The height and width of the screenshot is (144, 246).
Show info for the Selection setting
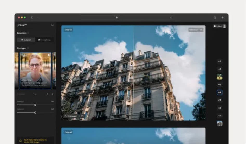click(x=28, y=33)
